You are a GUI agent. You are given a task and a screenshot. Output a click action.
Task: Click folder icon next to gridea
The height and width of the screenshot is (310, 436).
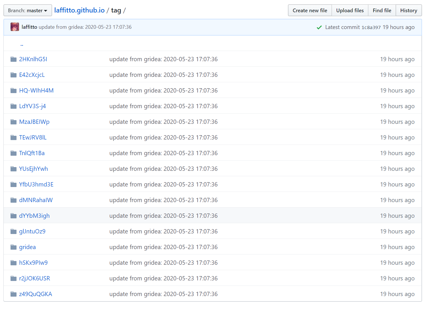13,247
